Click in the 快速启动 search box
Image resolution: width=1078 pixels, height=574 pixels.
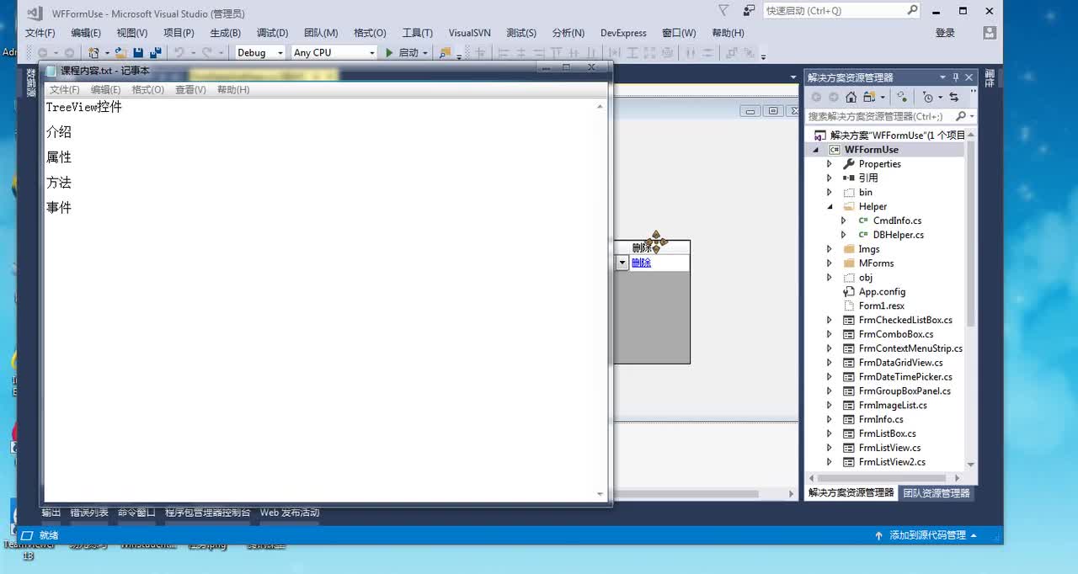[x=841, y=11]
